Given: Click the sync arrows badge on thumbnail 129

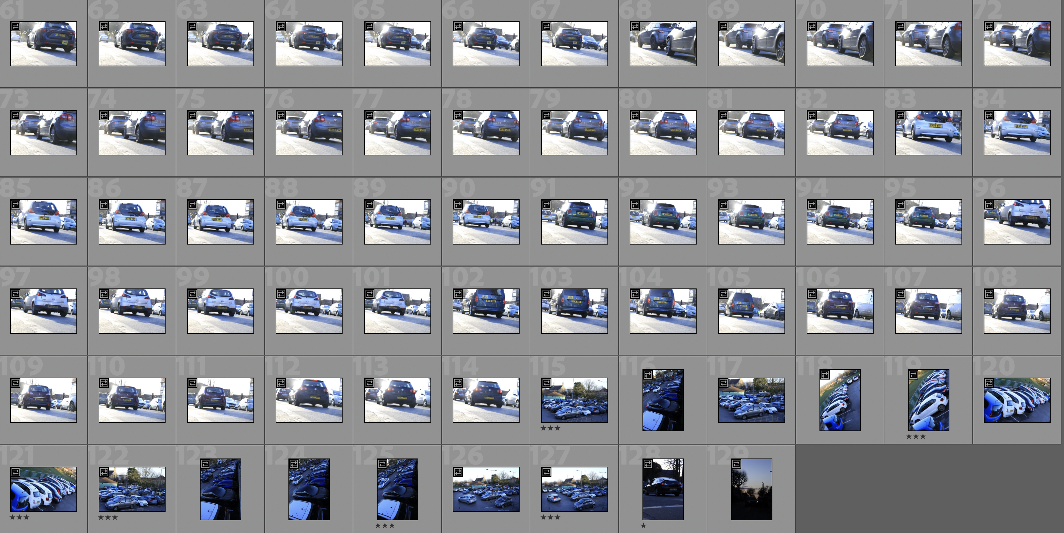Looking at the screenshot, I should coord(736,464).
